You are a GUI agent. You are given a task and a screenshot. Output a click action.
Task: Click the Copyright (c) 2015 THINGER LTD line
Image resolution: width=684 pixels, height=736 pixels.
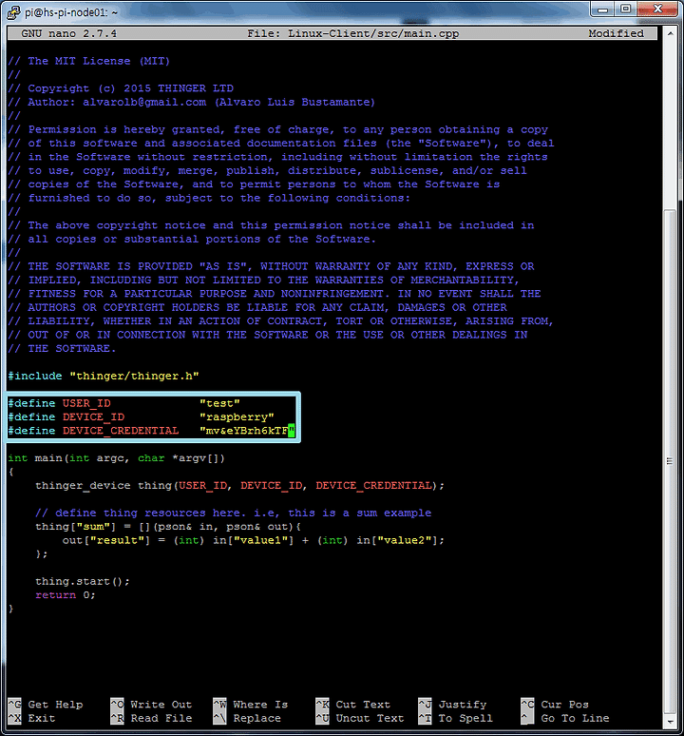(x=121, y=88)
